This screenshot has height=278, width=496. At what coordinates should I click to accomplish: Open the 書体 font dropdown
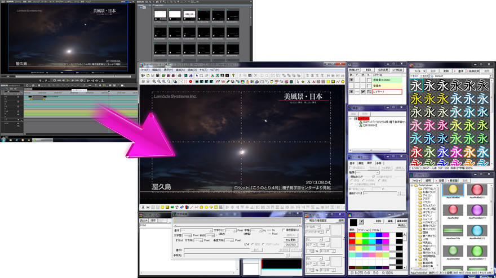[197, 230]
